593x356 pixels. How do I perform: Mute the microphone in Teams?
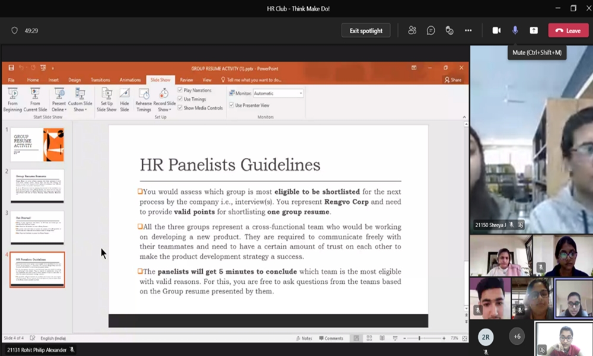pos(515,31)
